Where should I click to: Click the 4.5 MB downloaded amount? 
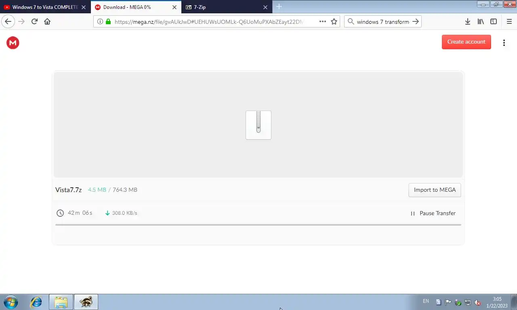(97, 190)
